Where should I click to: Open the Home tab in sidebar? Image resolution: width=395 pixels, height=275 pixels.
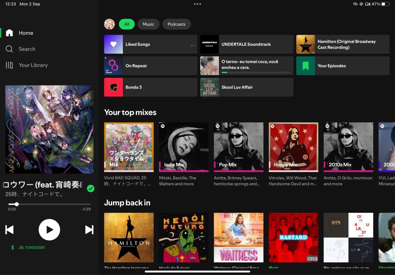pyautogui.click(x=20, y=33)
